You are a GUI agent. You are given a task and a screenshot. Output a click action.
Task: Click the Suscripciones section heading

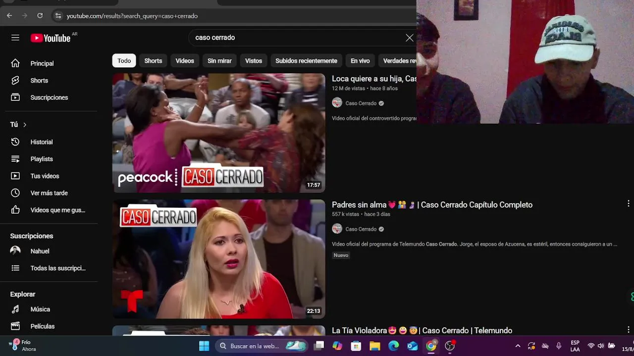[x=32, y=236]
